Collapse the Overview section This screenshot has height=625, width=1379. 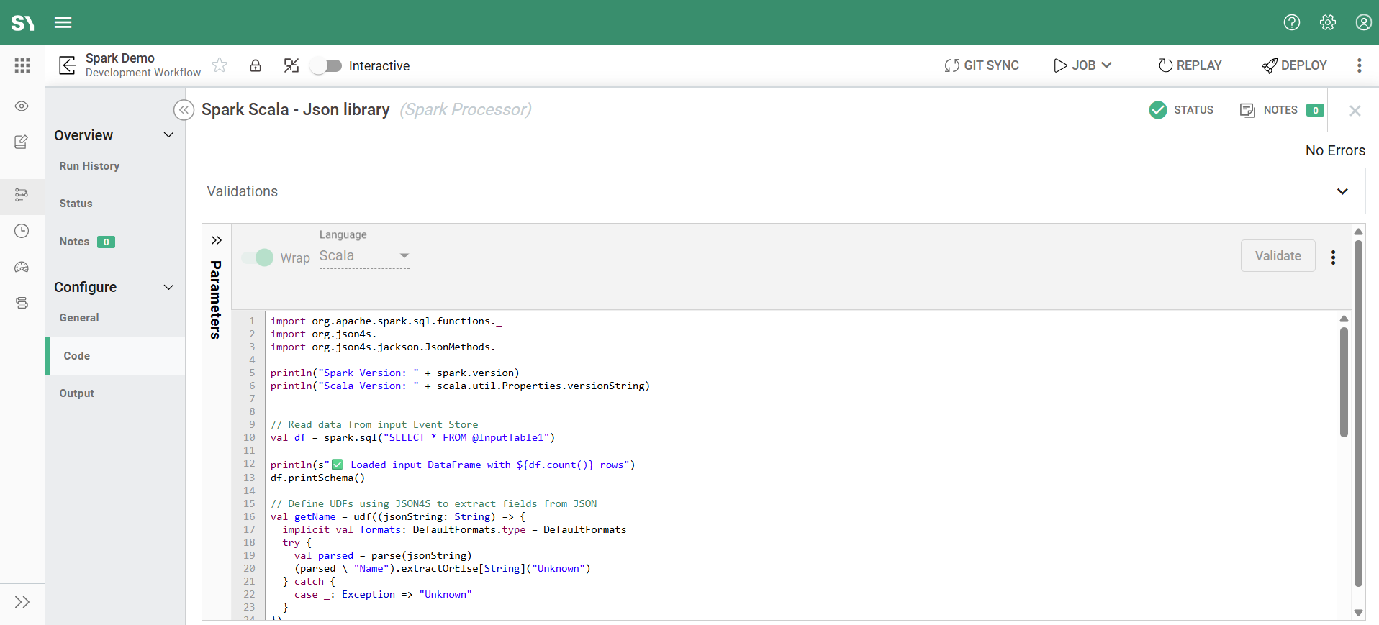coord(168,135)
